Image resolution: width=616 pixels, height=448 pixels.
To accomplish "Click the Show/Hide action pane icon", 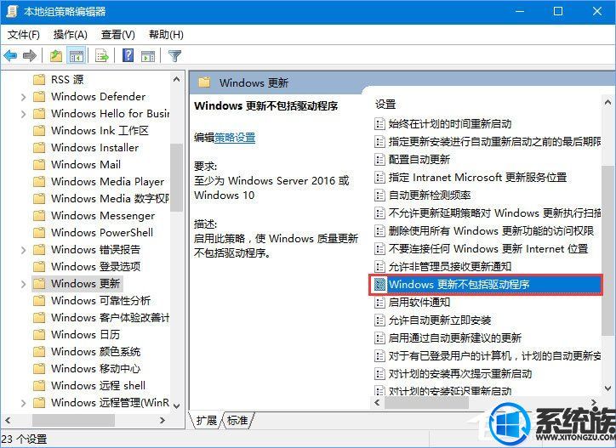I will tap(148, 56).
